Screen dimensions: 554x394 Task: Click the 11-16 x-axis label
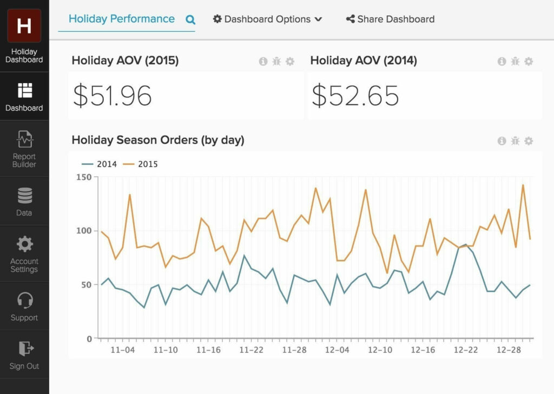click(x=208, y=350)
